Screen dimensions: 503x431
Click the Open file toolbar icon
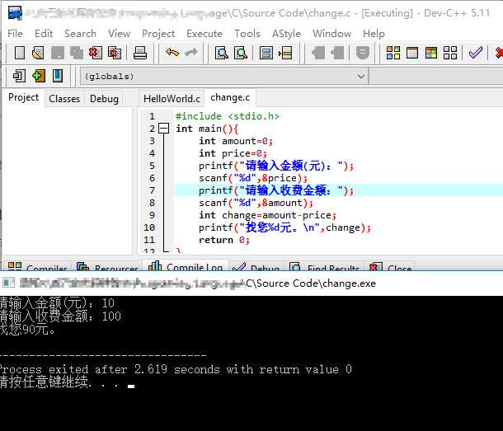pos(38,53)
